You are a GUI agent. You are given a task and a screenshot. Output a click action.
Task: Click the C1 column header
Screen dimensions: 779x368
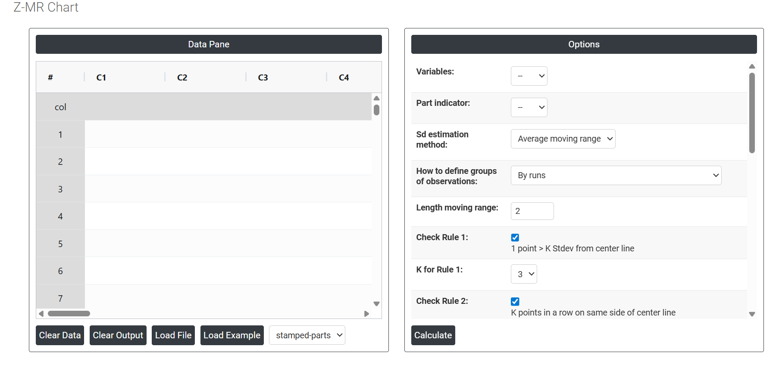tap(101, 77)
